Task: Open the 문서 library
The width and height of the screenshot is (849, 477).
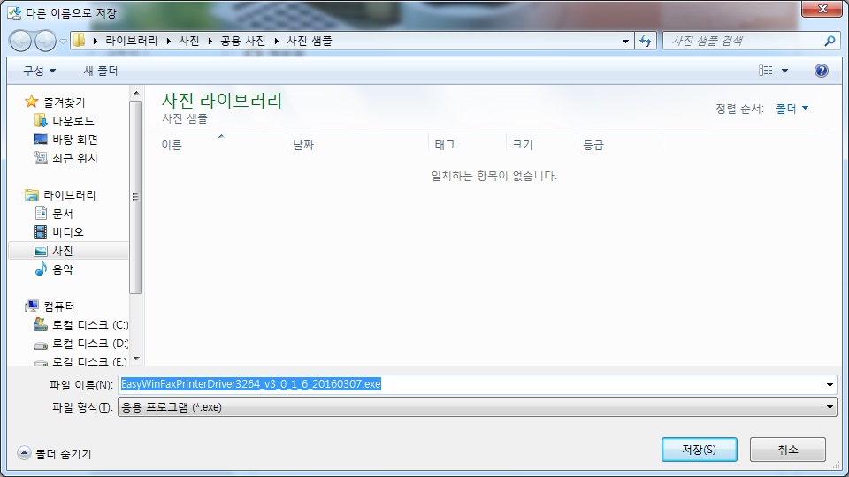Action: point(62,214)
